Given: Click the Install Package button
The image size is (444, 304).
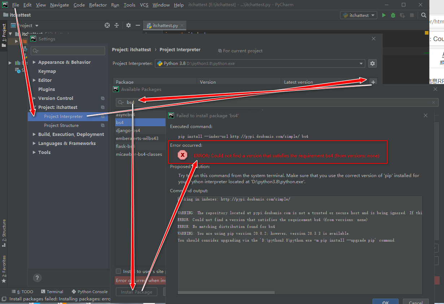Looking at the screenshot, I should [136, 292].
